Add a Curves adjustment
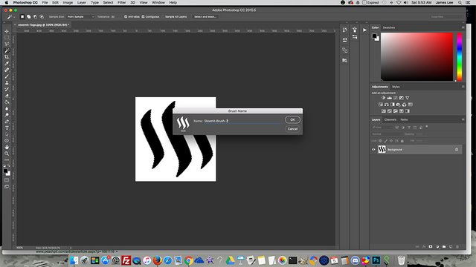The image size is (476, 267). pos(395,98)
